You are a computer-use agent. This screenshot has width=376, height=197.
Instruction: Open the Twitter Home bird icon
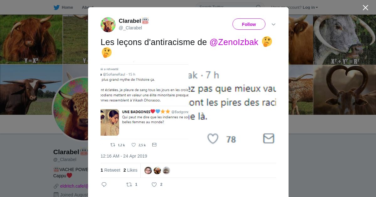[x=56, y=8]
